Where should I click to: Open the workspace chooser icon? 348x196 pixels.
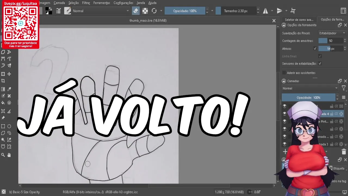[343, 11]
